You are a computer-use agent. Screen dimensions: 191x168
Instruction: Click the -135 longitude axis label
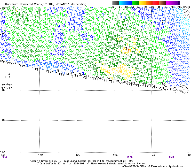click(x=3, y=155)
